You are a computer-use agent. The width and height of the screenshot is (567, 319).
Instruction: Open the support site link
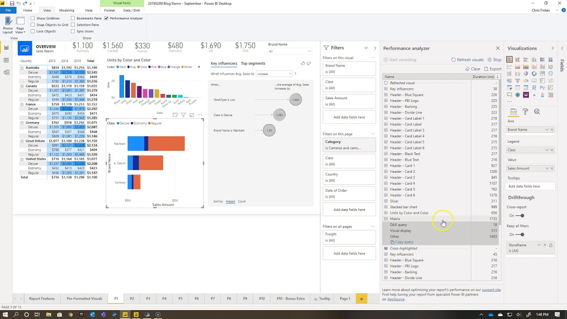click(x=491, y=290)
